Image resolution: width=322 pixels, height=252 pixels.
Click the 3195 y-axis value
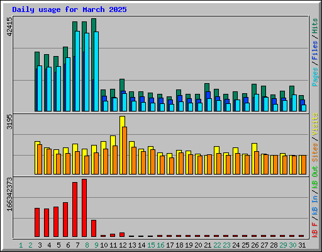pos(9,122)
